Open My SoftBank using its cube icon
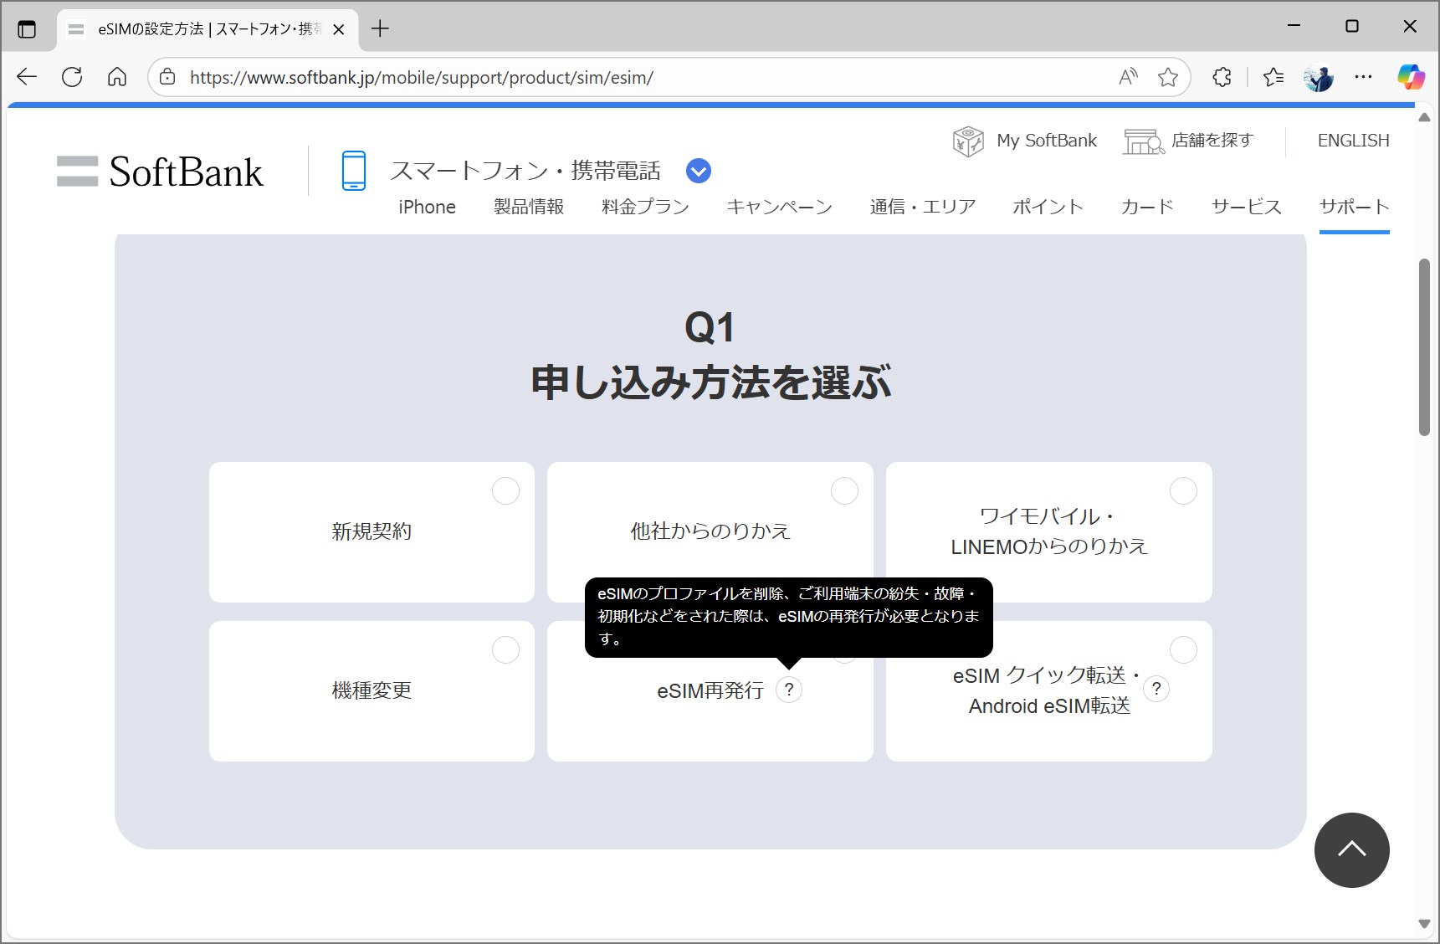This screenshot has height=944, width=1440. click(968, 141)
